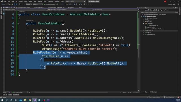
Task: Open the Test Explorer tab
Action: click(x=16, y=94)
